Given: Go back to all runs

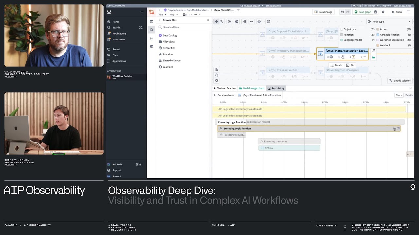Looking at the screenshot, I should 224,95.
